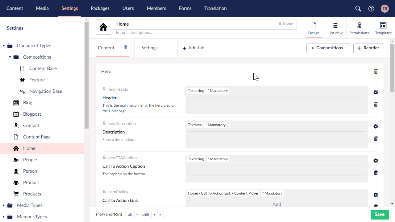Open the Compositions dialog

pos(328,48)
